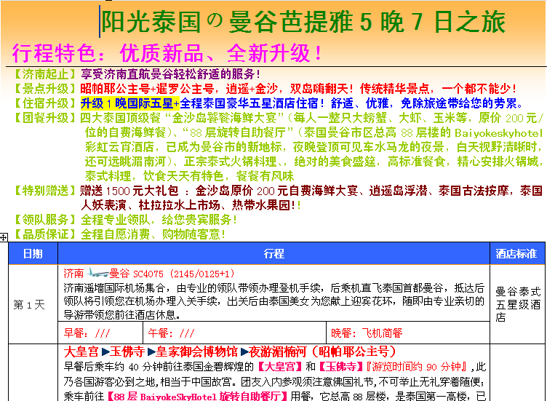Click the 【领队服务】 label
Image resolution: width=547 pixels, height=401 pixels.
point(45,220)
